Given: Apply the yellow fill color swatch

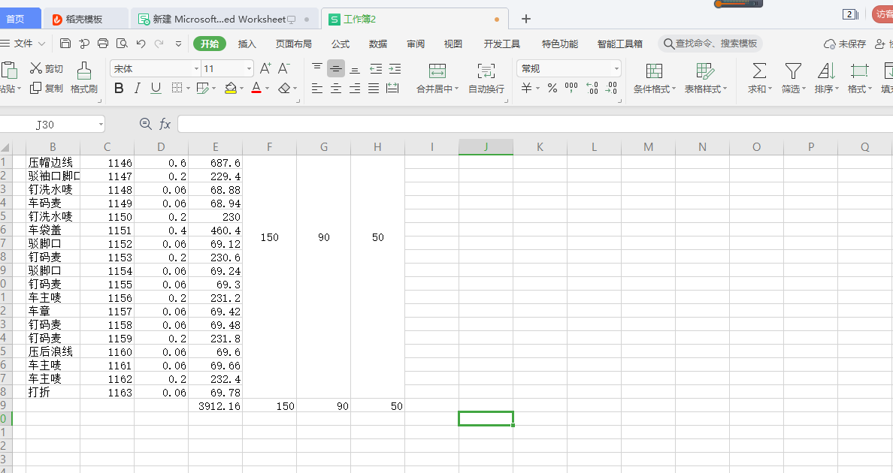Looking at the screenshot, I should pos(230,88).
